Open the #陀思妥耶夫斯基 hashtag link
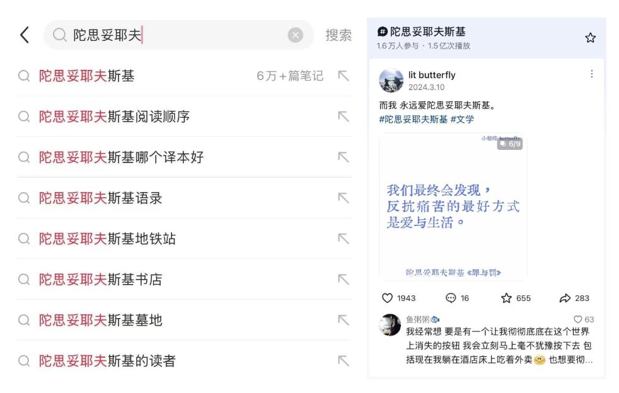Viewport: 619px width, 393px height. pyautogui.click(x=414, y=119)
